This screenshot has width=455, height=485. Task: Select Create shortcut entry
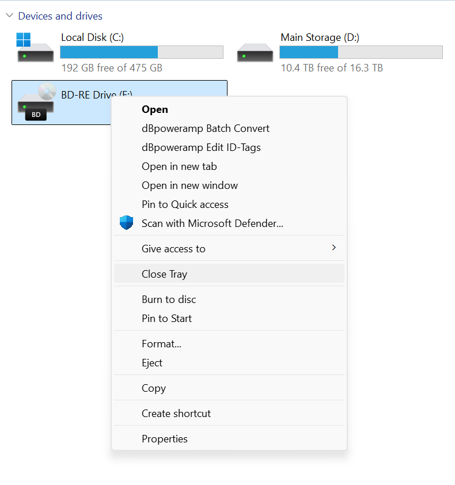[176, 414]
